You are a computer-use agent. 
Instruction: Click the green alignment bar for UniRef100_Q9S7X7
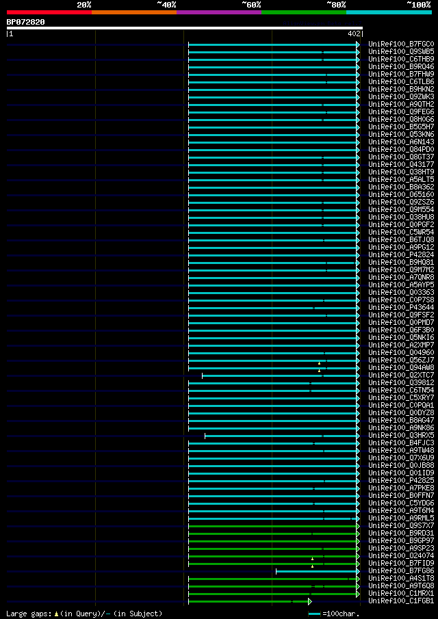coord(272,526)
